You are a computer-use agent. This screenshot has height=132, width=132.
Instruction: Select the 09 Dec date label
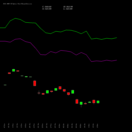81,126
